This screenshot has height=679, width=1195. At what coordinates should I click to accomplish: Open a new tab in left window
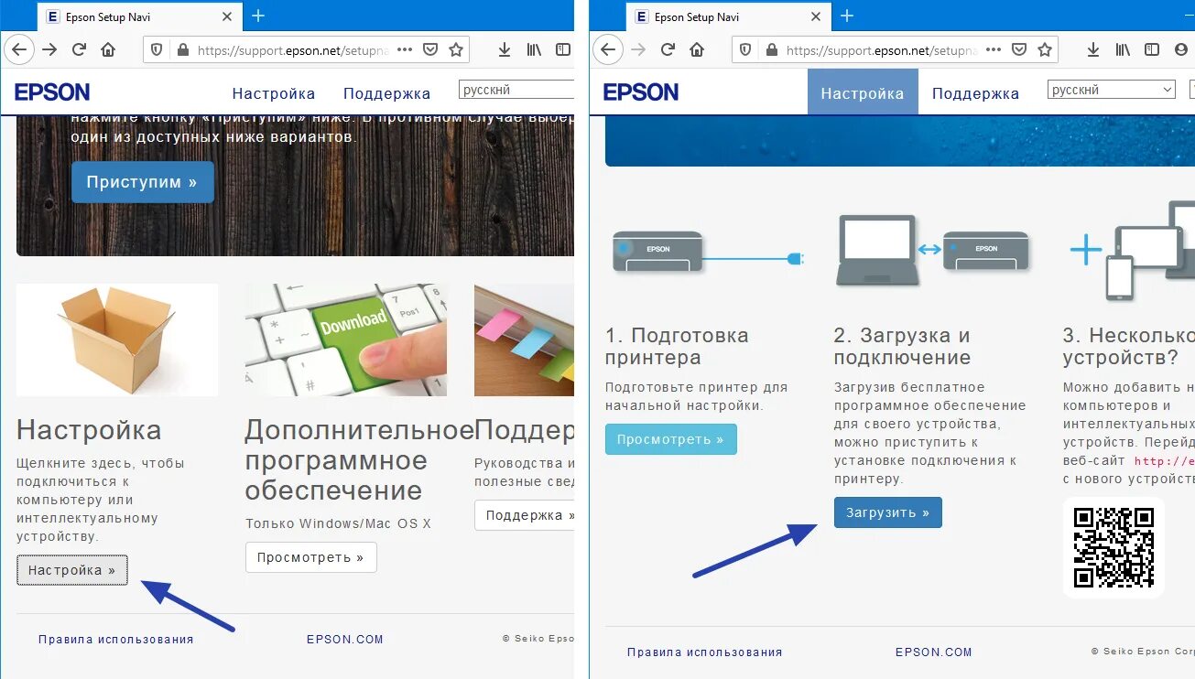click(x=258, y=16)
